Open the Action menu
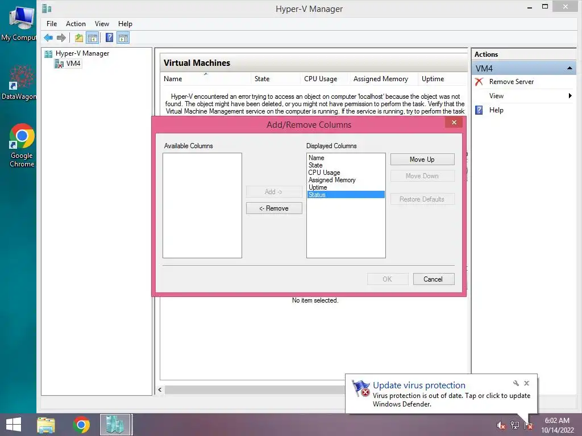This screenshot has width=582, height=436. click(76, 24)
